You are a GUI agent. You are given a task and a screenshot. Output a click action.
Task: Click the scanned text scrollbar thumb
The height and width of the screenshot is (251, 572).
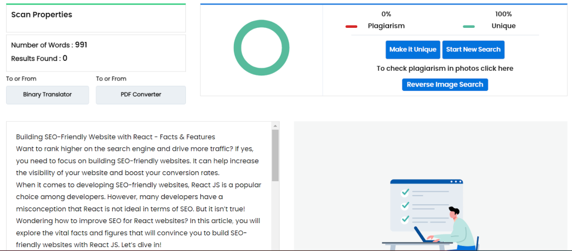tap(275, 156)
